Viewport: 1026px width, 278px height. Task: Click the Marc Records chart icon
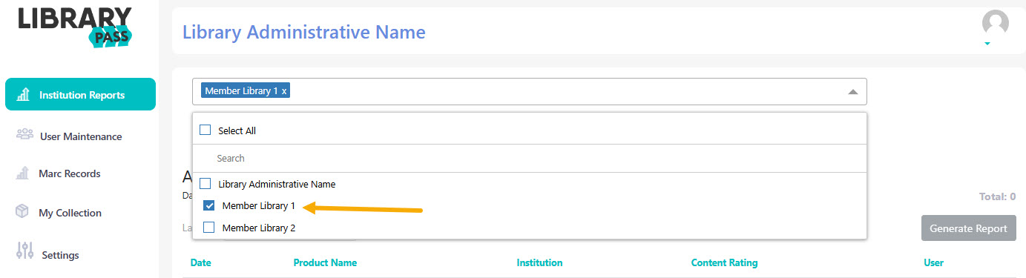pyautogui.click(x=23, y=173)
